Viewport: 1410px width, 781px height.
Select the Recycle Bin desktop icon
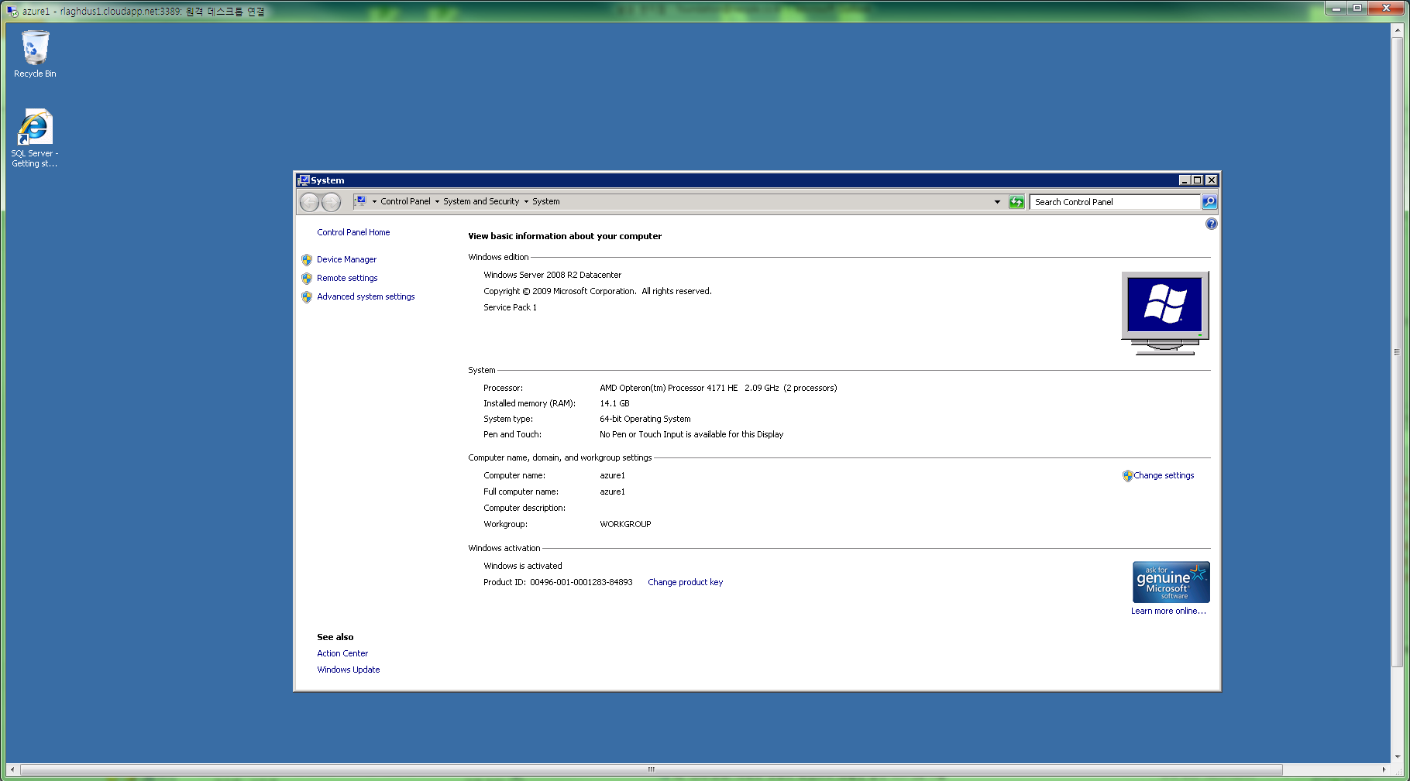tap(35, 54)
